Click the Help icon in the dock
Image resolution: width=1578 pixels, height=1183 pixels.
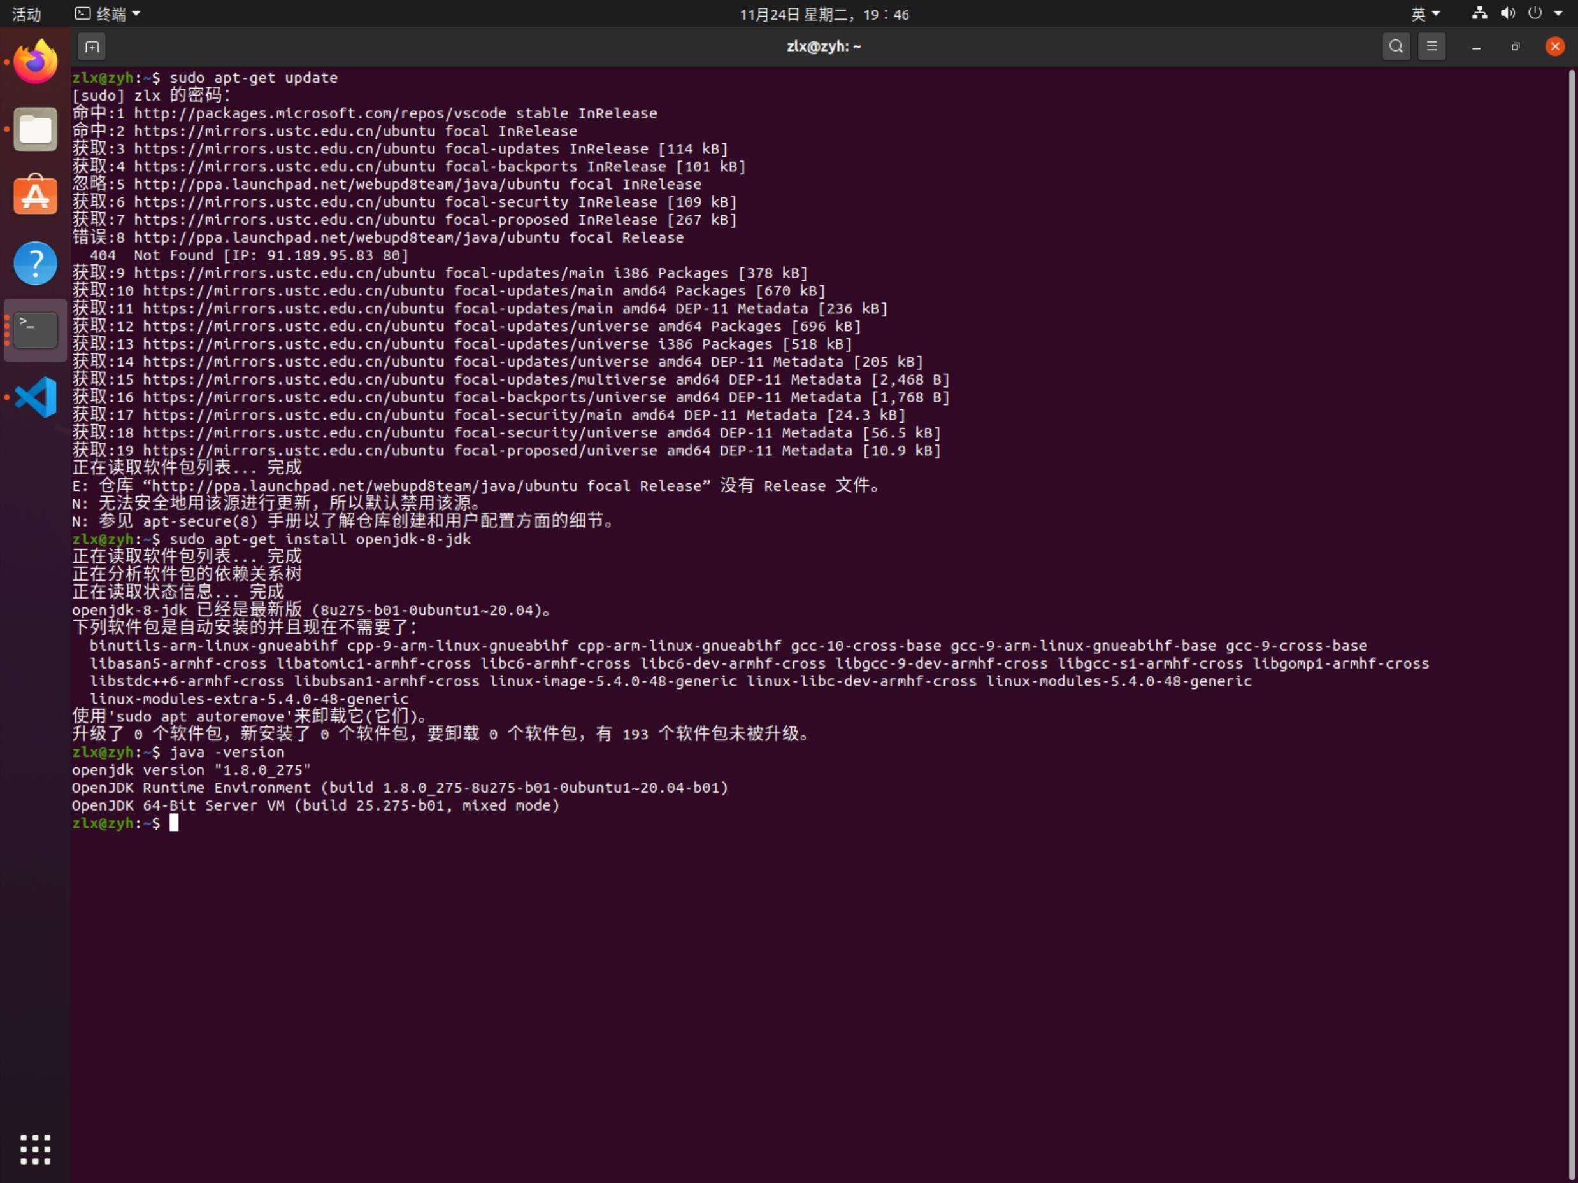pos(35,264)
